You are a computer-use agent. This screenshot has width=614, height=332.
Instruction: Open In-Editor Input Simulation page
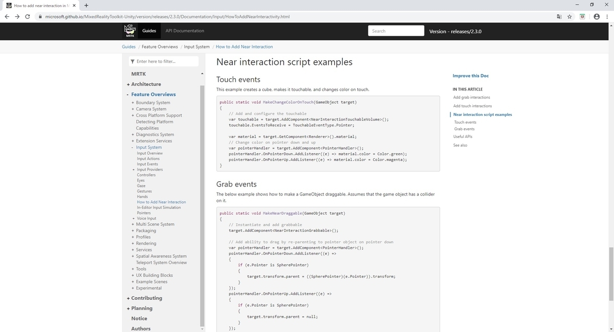click(159, 207)
